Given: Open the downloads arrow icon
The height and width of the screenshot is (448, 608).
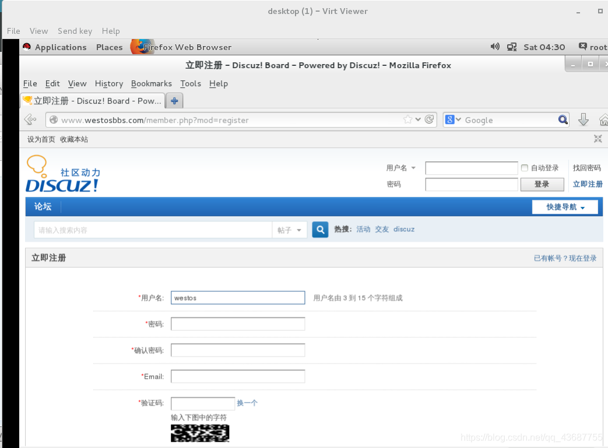Looking at the screenshot, I should click(583, 120).
